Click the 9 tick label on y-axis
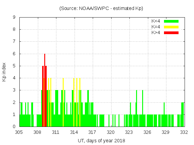 14,18
